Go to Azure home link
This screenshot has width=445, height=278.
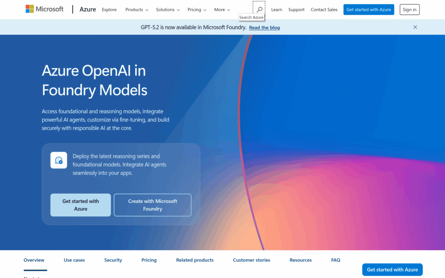pyautogui.click(x=88, y=10)
